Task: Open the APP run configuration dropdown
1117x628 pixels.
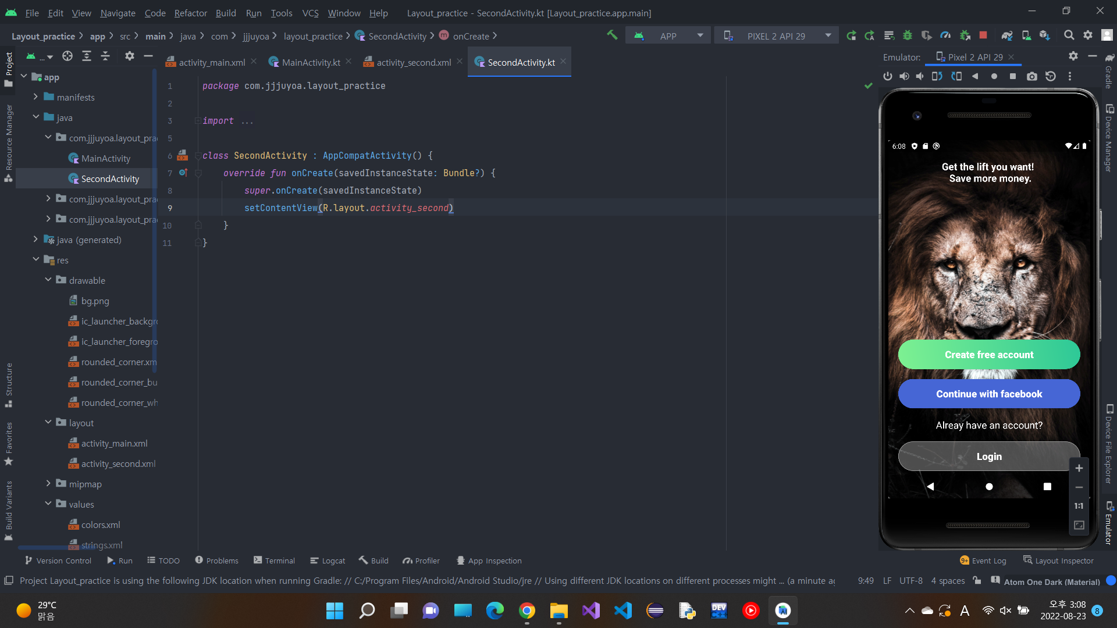Action: pos(668,35)
